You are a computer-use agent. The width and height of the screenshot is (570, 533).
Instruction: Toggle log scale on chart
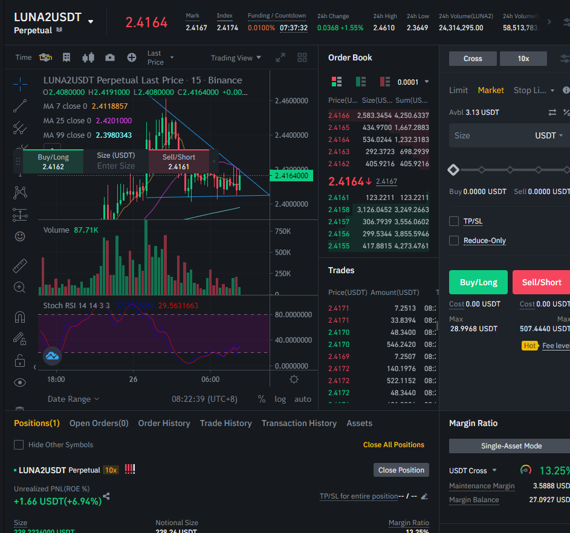point(280,399)
